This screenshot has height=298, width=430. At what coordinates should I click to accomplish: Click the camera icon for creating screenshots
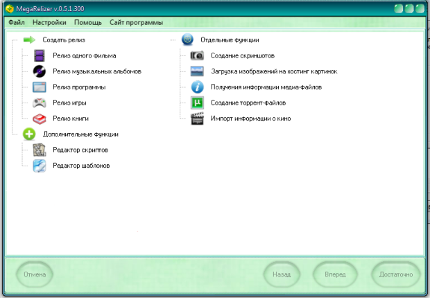pyautogui.click(x=198, y=55)
